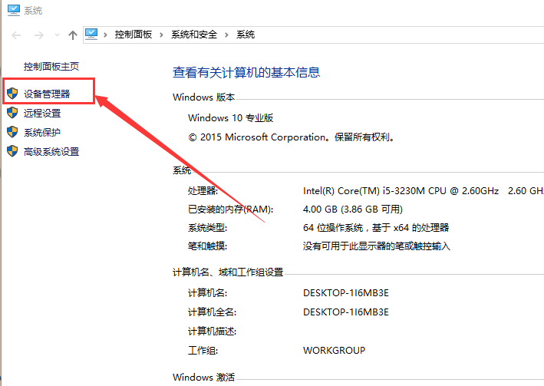
Task: Click the Back navigation arrow
Action: 16,35
